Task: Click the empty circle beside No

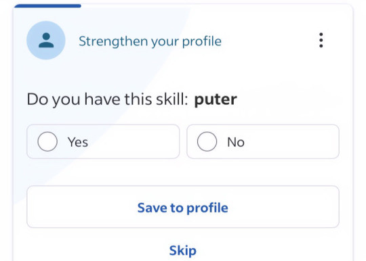Action: tap(207, 141)
